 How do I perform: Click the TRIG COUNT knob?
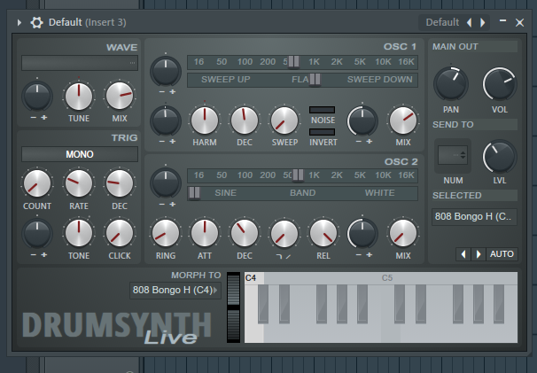[37, 183]
